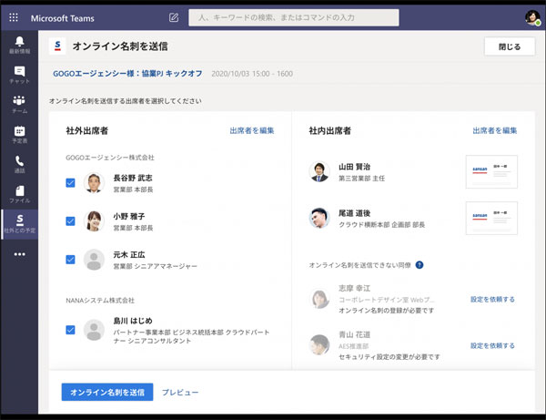
Task: Click the help icon beside オンライン名刺を送信できない同僚
Action: 420,265
